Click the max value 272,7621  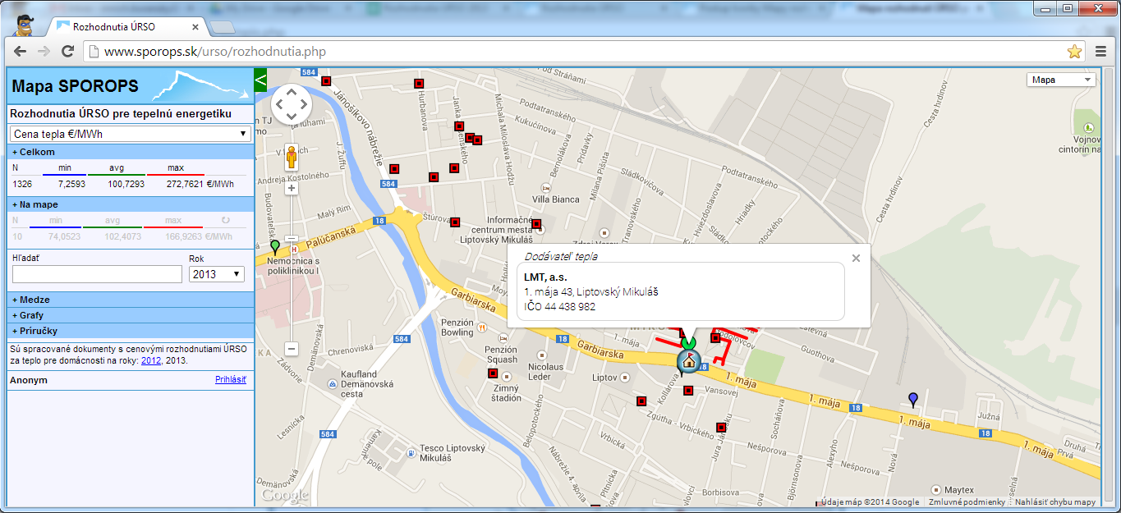point(185,184)
